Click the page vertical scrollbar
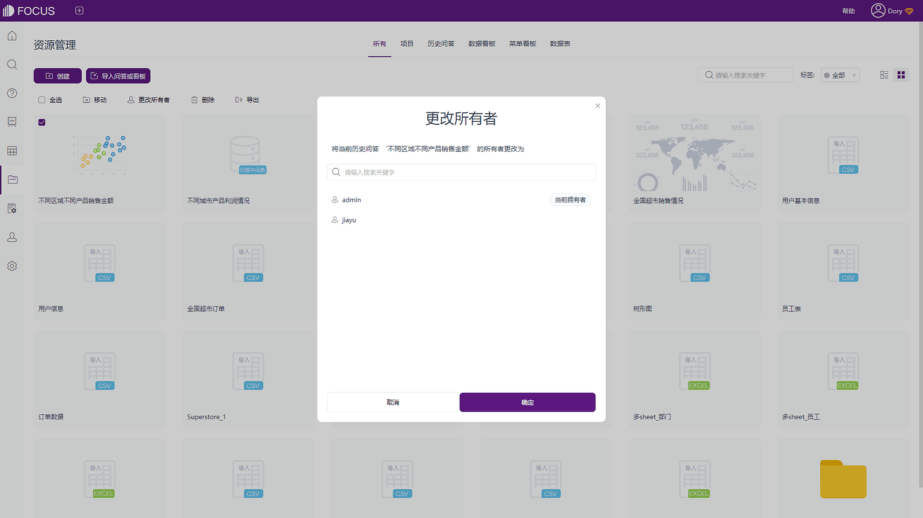This screenshot has width=923, height=518. (920, 255)
